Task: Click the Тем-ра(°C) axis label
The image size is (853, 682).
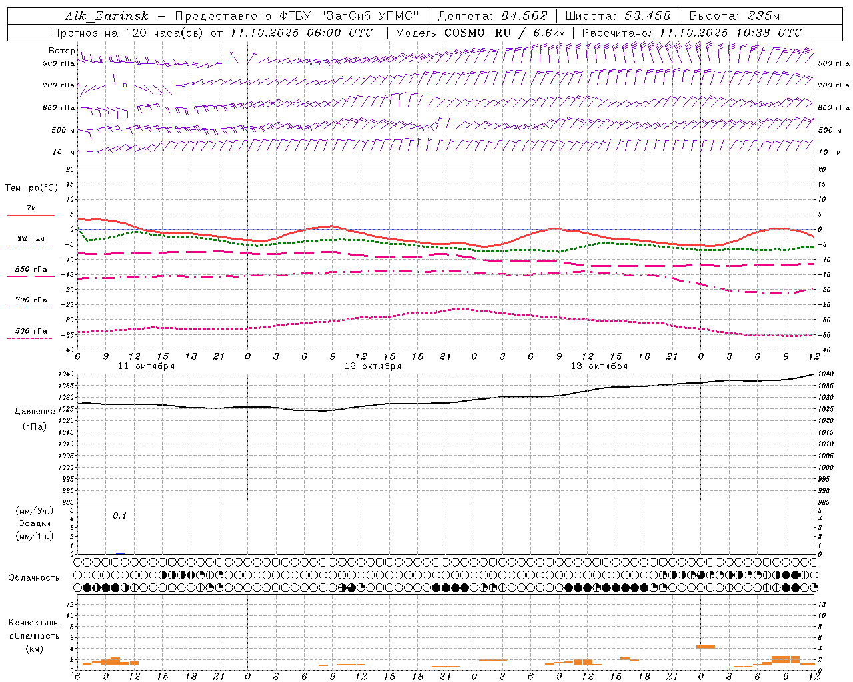Action: (31, 188)
